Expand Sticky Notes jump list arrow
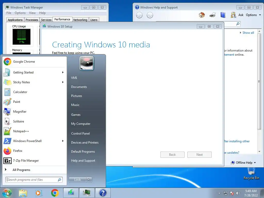The height and width of the screenshot is (198, 264). (63, 82)
